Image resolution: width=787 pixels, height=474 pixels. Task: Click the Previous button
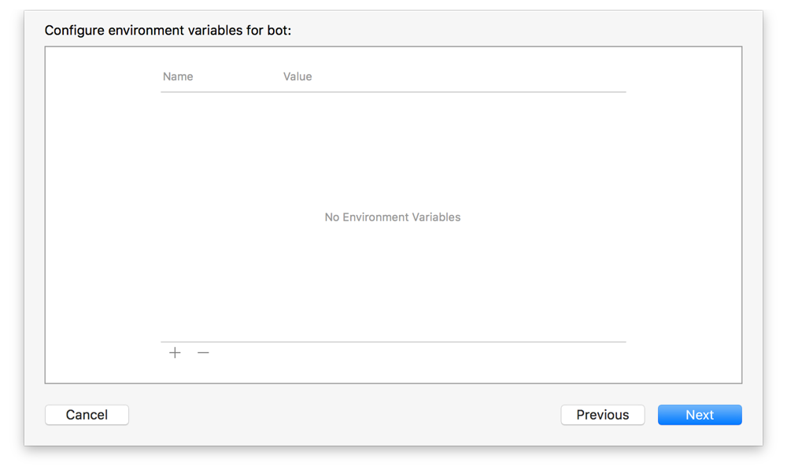point(603,415)
